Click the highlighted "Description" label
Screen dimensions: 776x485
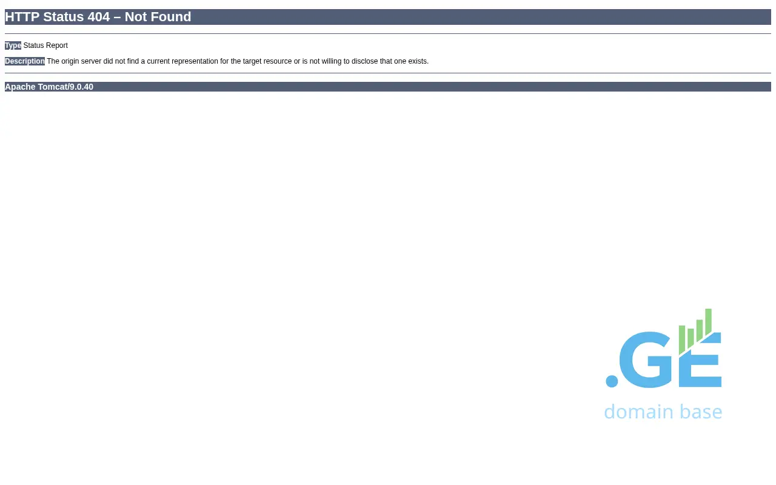[25, 61]
